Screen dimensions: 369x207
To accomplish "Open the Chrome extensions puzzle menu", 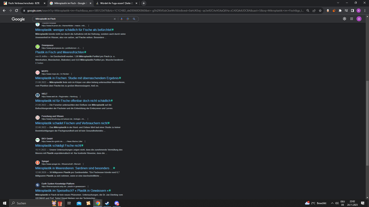I will click(340, 10).
